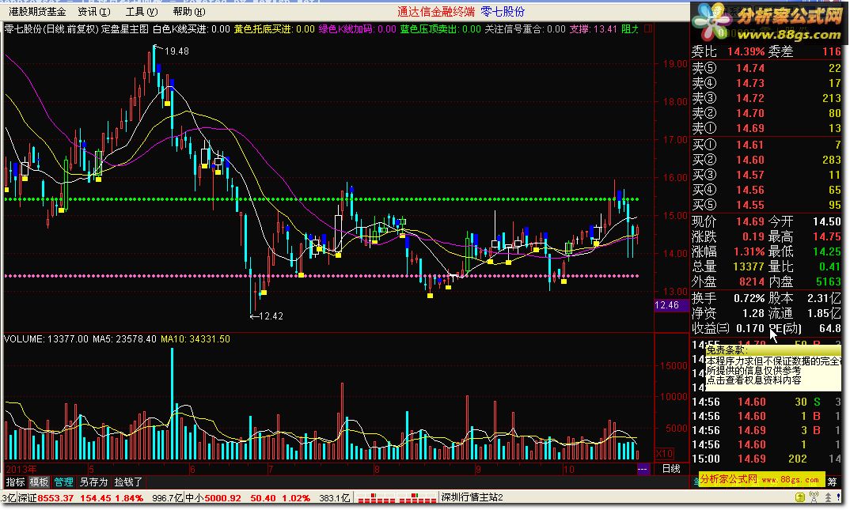The width and height of the screenshot is (850, 510).
Task: Click the 支撑: 13.41 support label
Action: [593, 29]
